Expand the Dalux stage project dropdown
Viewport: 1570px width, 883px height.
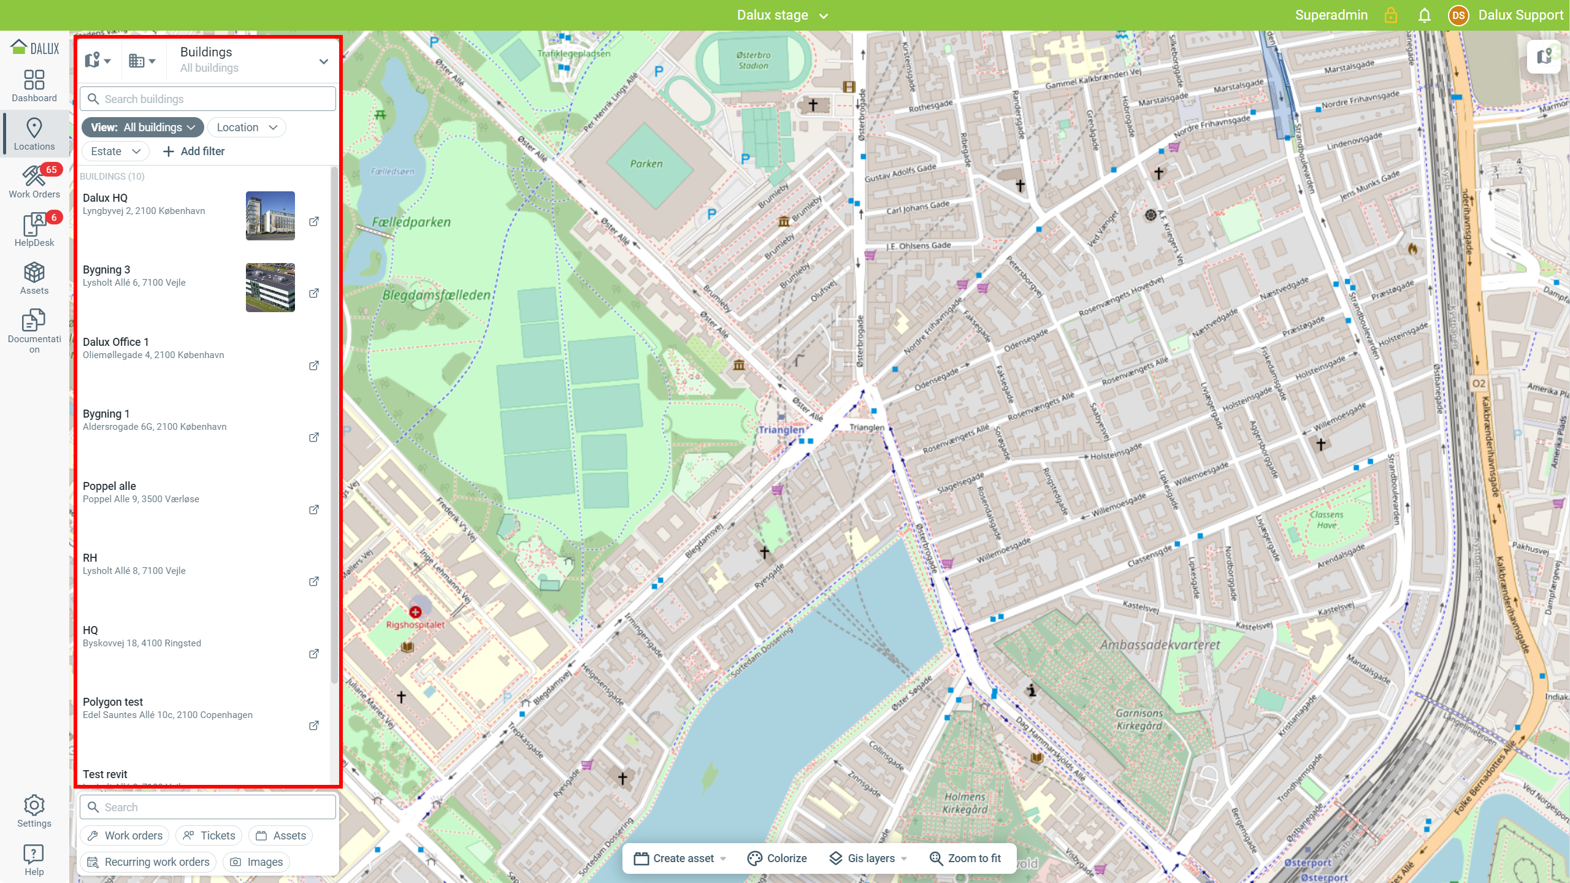click(783, 15)
